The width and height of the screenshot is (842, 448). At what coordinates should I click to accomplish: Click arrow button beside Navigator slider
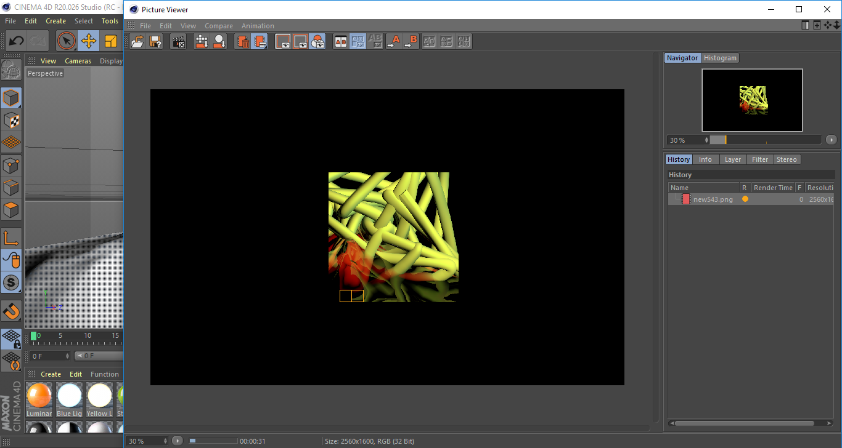pos(832,140)
